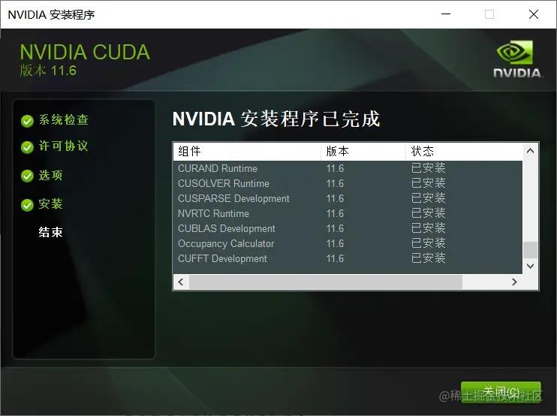Click the green check next to 许可协议
557x416 pixels.
27,147
